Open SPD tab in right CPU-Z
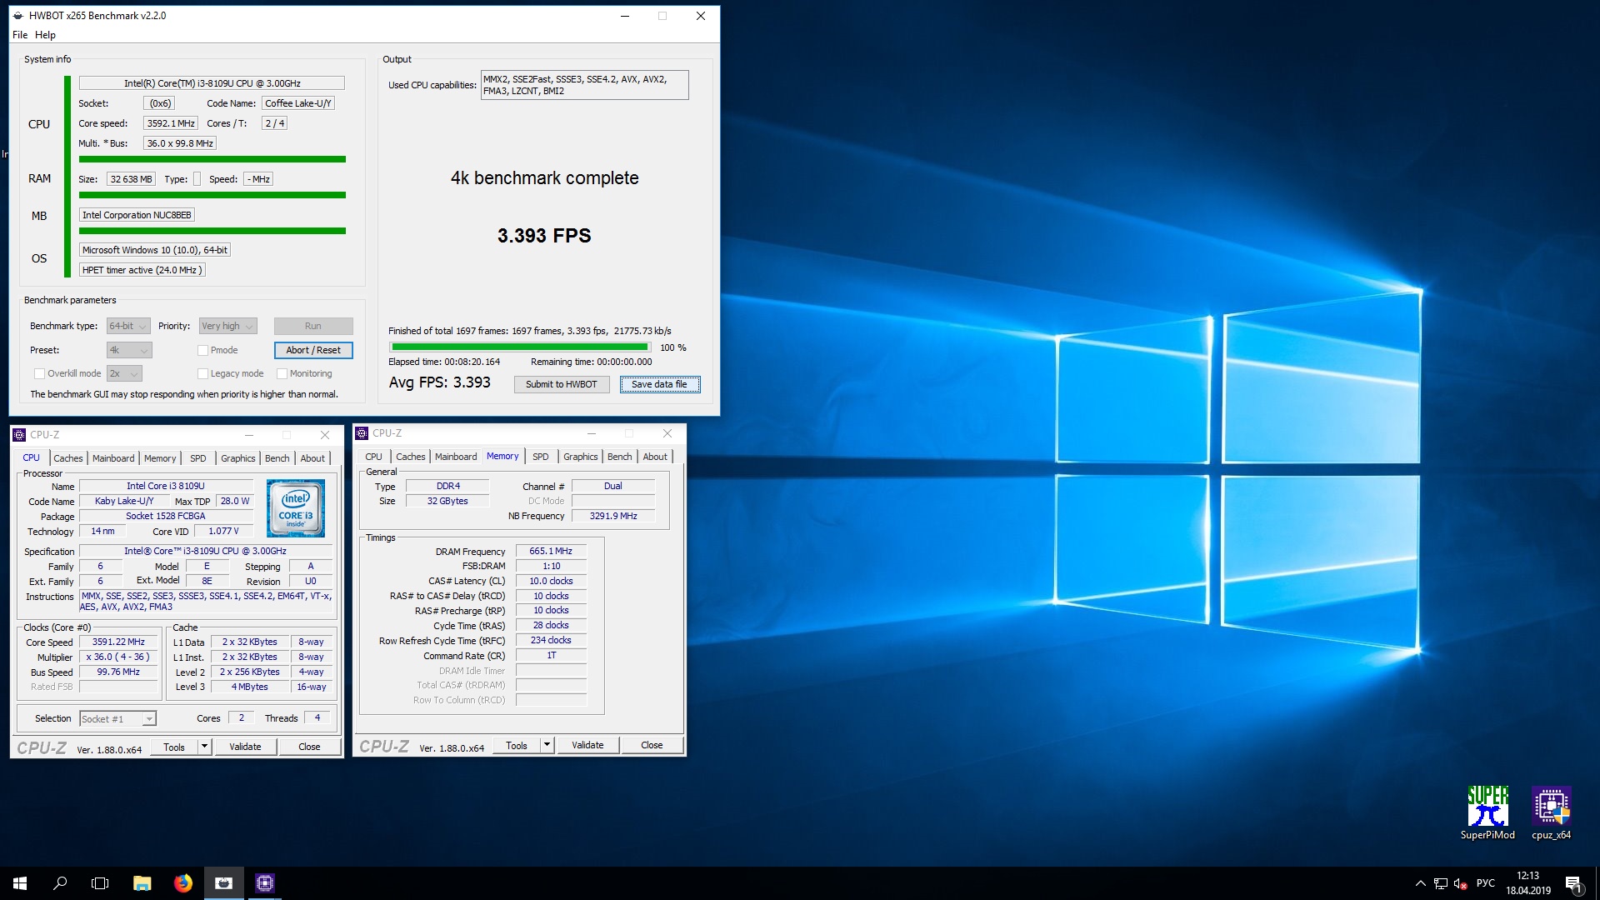The height and width of the screenshot is (900, 1600). [540, 457]
